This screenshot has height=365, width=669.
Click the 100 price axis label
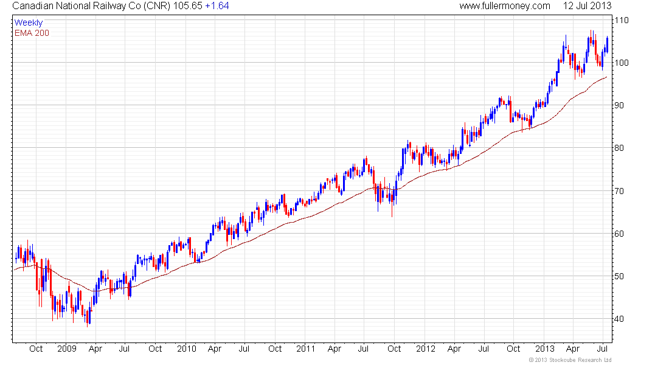point(622,63)
